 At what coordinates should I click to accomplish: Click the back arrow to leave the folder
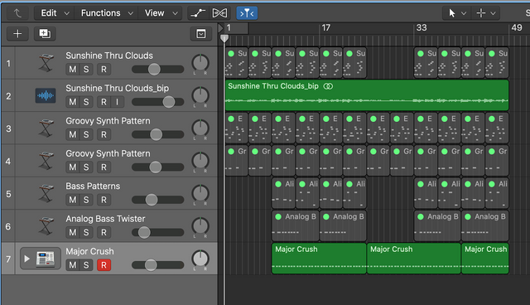click(17, 13)
